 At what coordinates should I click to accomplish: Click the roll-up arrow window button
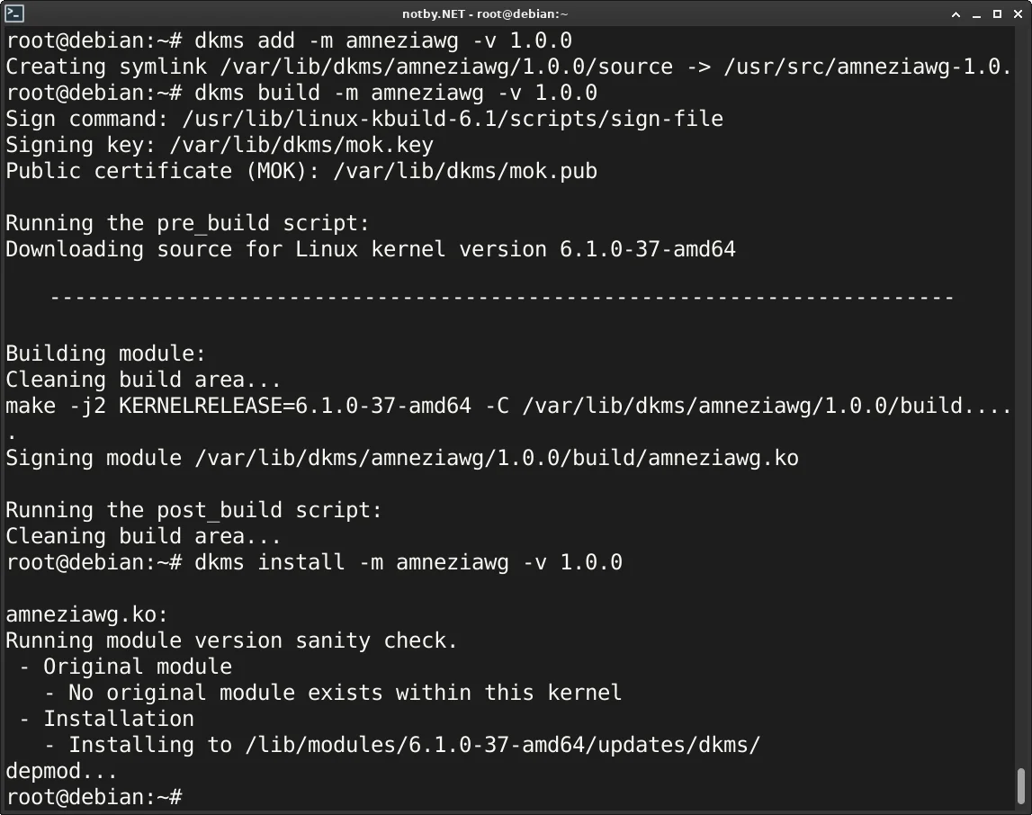tap(956, 13)
